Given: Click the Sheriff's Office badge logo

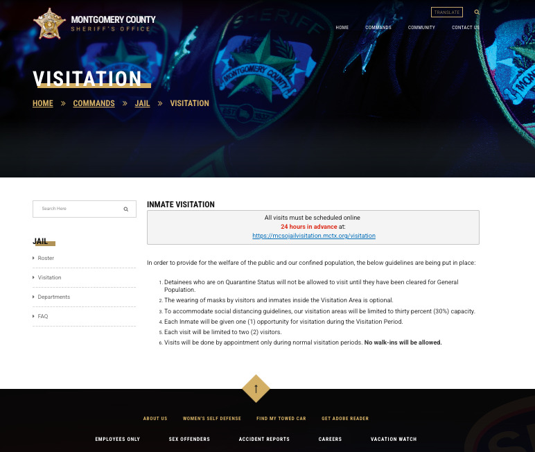Looking at the screenshot, I should [49, 23].
